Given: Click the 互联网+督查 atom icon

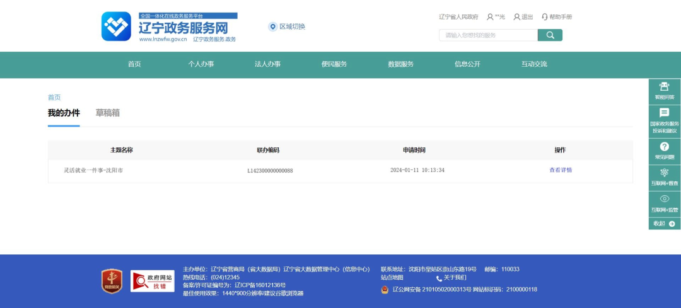Looking at the screenshot, I should click(x=664, y=176).
